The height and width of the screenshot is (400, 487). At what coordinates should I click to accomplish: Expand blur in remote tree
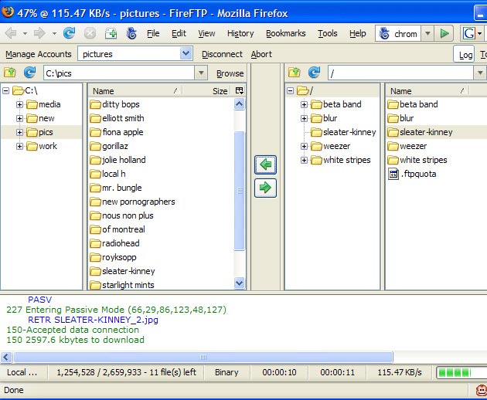click(304, 119)
